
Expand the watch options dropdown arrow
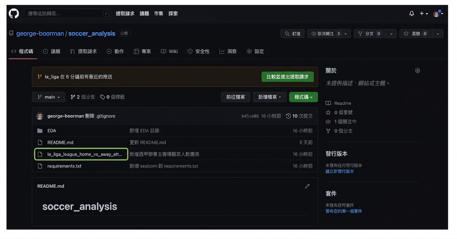pyautogui.click(x=346, y=34)
